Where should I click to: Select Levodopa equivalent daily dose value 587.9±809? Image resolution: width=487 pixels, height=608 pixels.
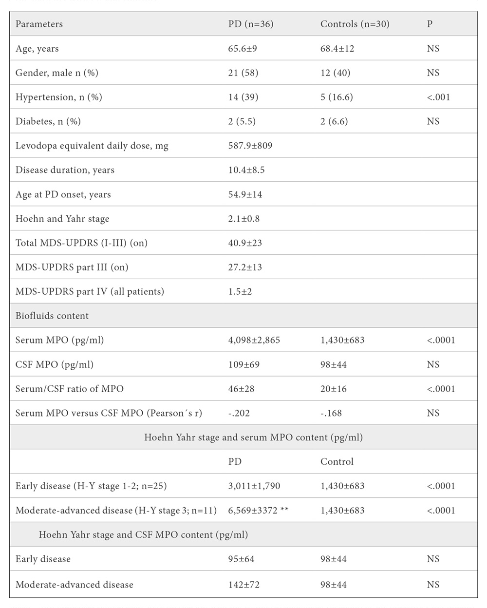click(x=250, y=146)
